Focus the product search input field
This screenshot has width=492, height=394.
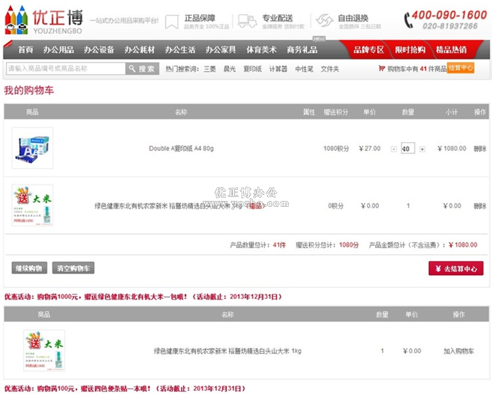(65, 68)
